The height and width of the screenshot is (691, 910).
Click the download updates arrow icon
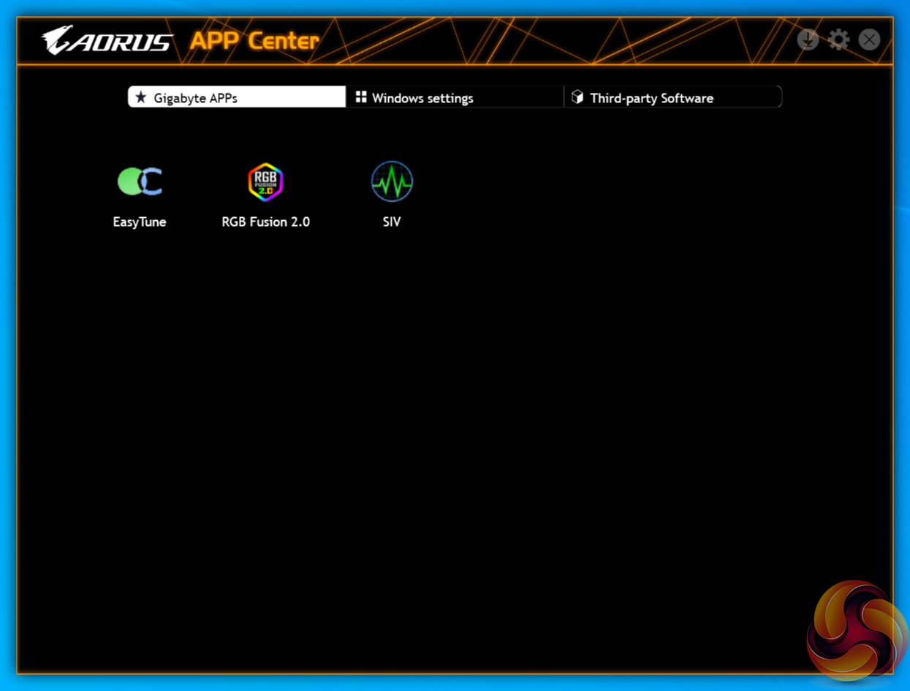click(808, 39)
